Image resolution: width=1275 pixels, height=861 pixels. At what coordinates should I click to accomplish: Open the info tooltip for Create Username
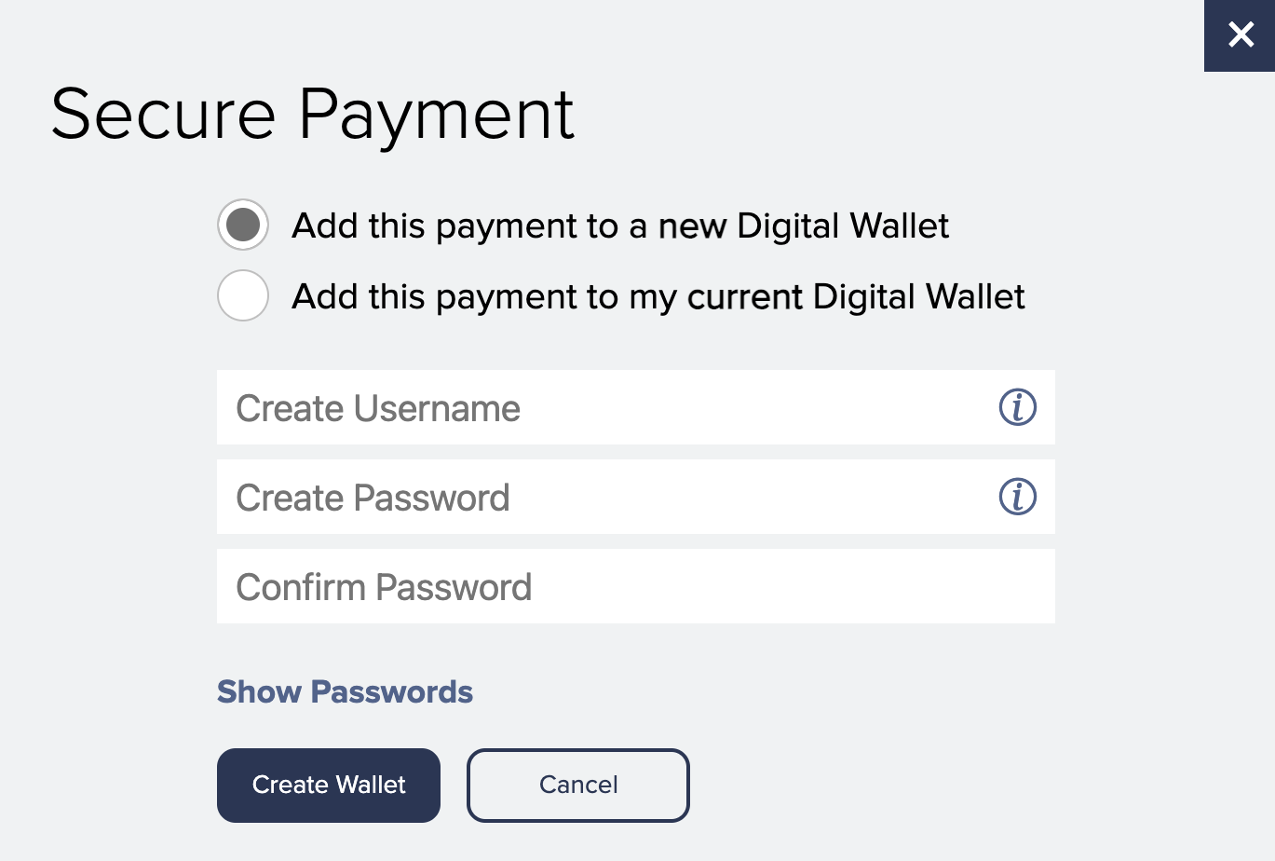(1017, 407)
